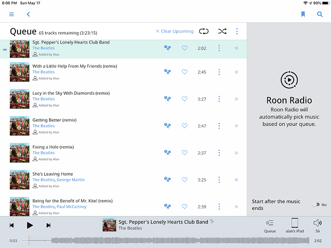The height and width of the screenshot is (248, 331).
Task: Click reorder handle for Being for the Benefit of Mr. Kite!
Action: [x=237, y=207]
